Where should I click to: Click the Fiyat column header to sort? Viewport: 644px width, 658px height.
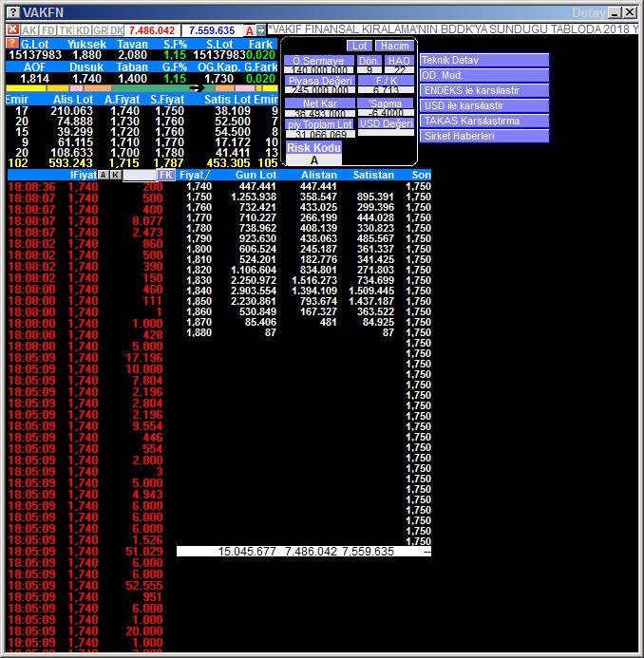(195, 175)
